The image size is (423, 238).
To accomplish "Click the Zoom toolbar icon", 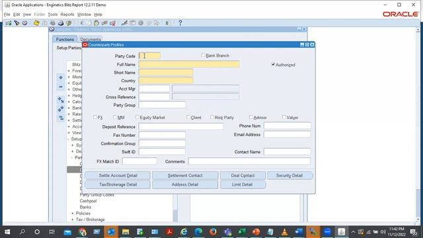I will [132, 23].
